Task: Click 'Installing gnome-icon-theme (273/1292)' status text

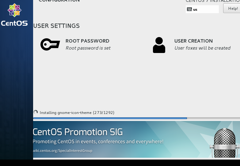Action: coord(77,113)
